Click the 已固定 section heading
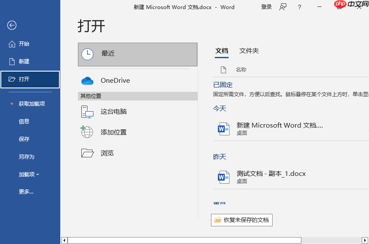This screenshot has width=369, height=244. 223,85
